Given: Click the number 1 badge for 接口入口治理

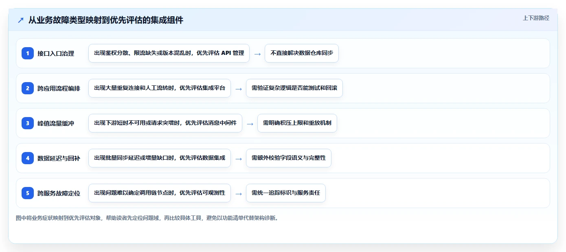Looking at the screenshot, I should (x=28, y=53).
